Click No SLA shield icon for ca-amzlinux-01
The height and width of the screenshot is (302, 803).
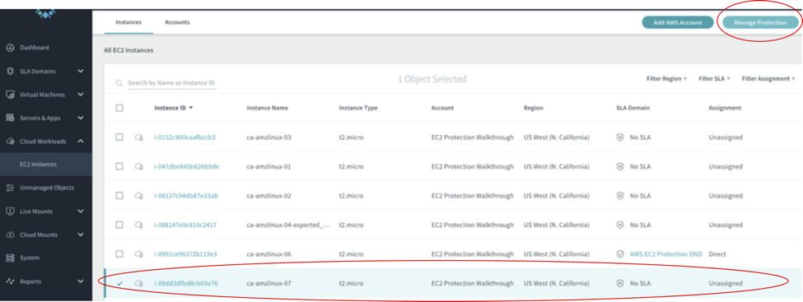620,167
